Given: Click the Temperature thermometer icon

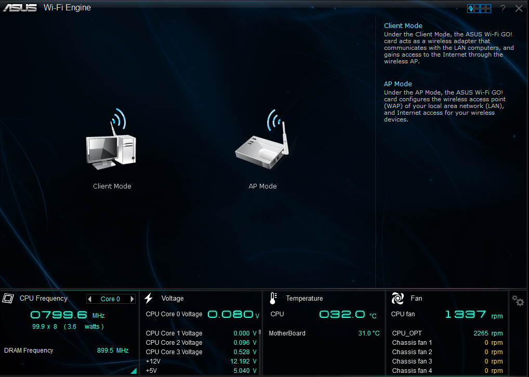Looking at the screenshot, I should click(273, 298).
